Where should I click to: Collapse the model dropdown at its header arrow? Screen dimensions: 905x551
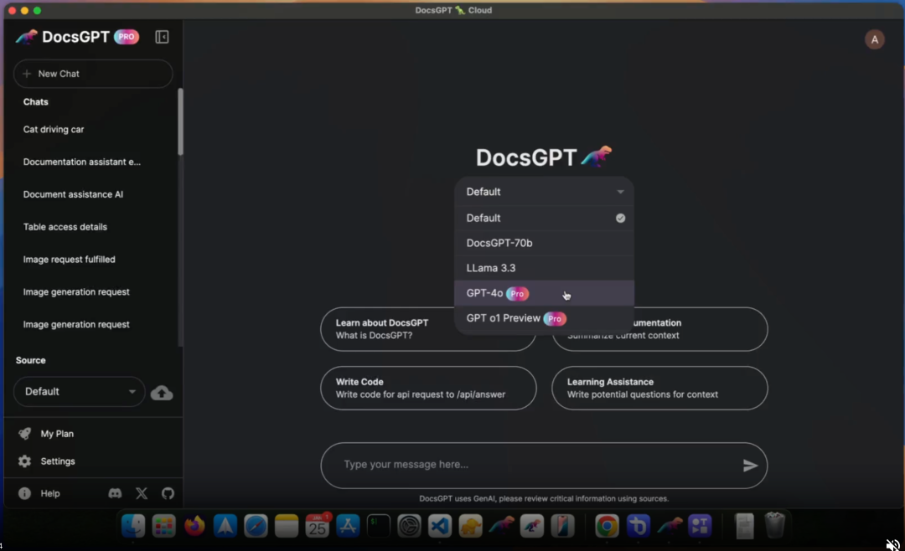[x=620, y=192]
